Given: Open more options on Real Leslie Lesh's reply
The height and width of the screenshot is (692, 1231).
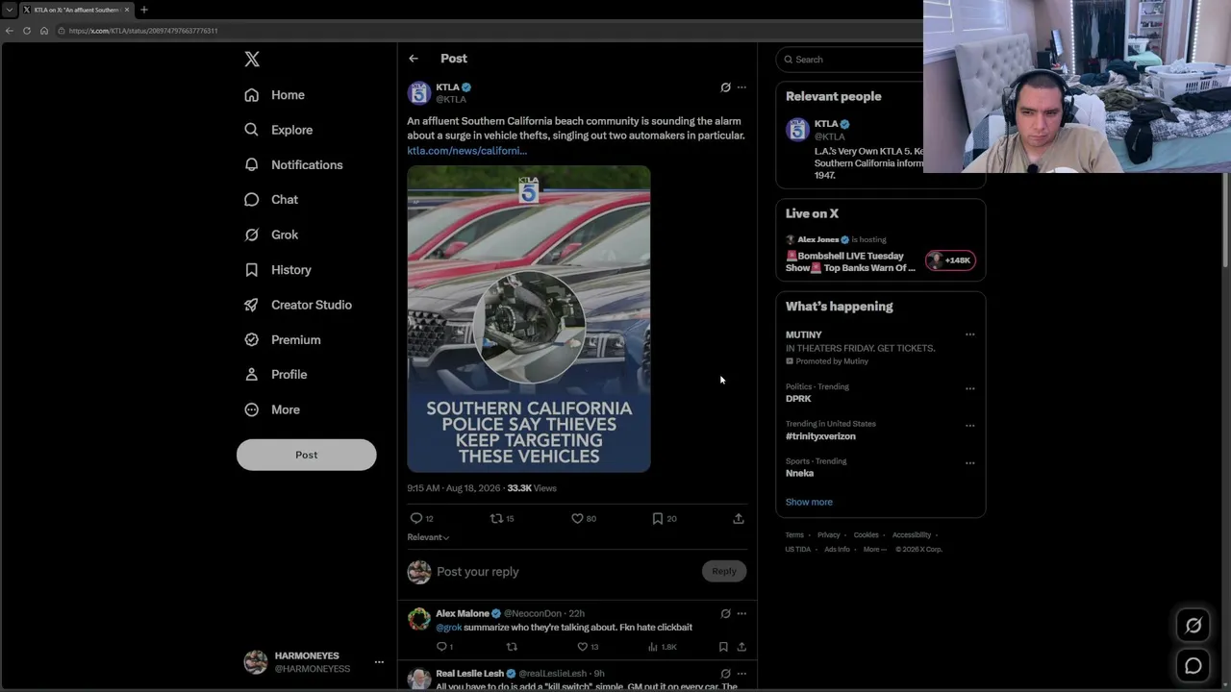Looking at the screenshot, I should [741, 674].
